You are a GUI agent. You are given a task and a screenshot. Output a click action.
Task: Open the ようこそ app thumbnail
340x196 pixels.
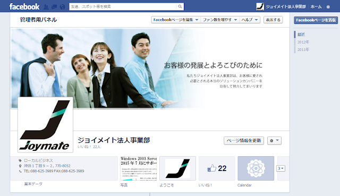tap(177, 168)
